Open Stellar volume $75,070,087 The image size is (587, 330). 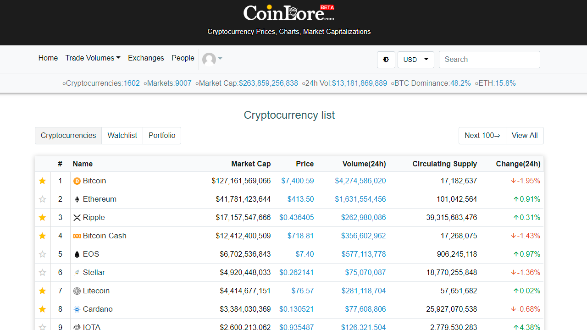[365, 273]
